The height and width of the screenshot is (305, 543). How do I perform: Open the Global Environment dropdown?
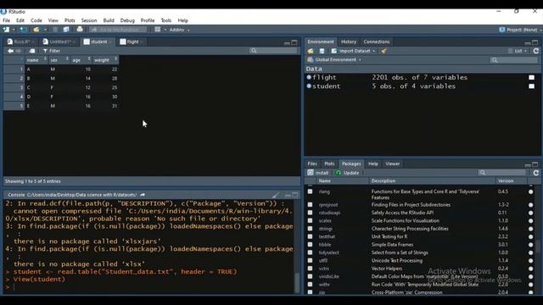(x=334, y=59)
